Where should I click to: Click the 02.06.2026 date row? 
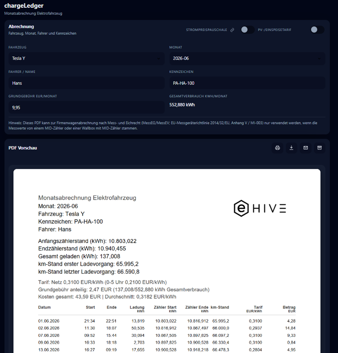click(167, 328)
